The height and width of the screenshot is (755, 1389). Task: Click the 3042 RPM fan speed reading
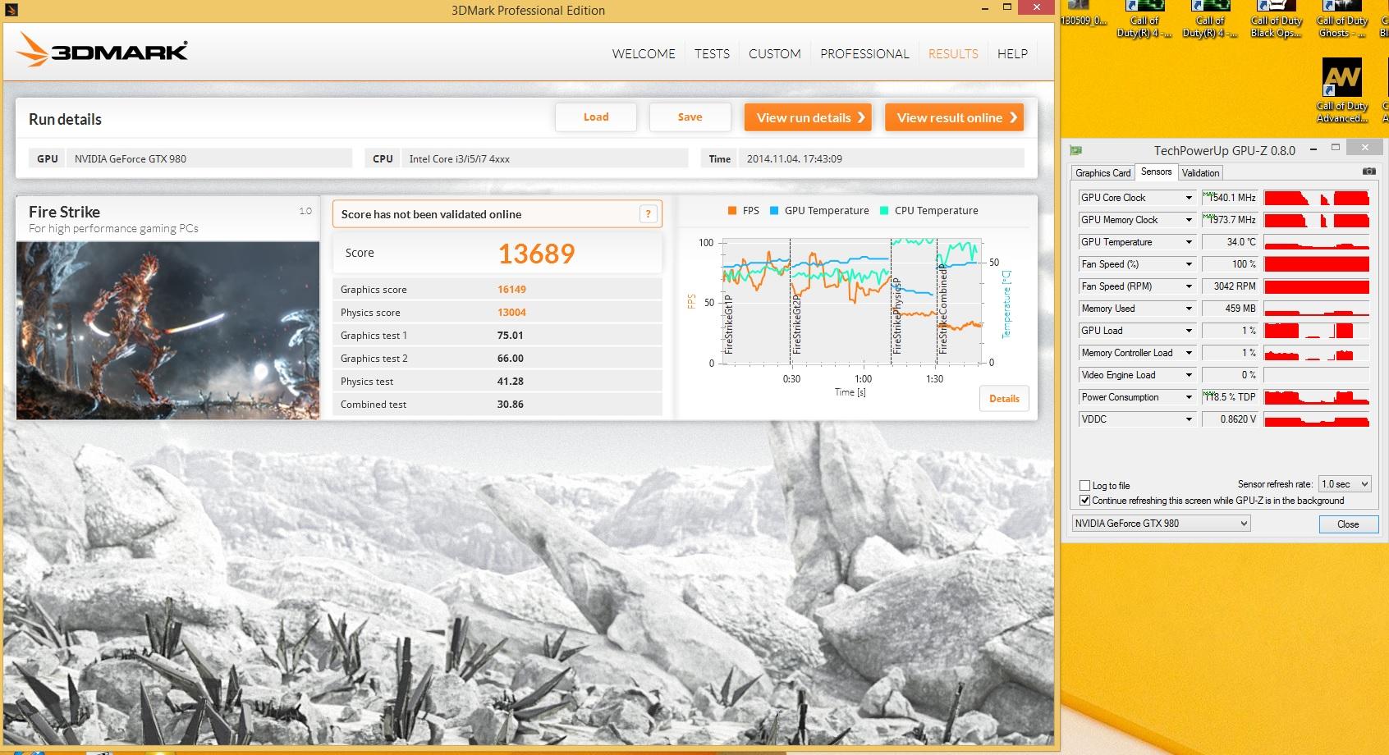click(1230, 286)
